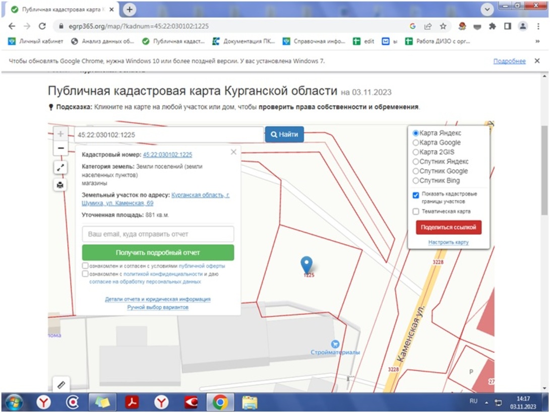Click the share page icon in the address bar
The image size is (550, 413).
(427, 26)
